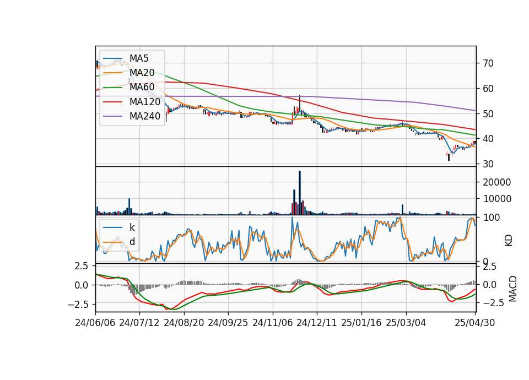Click the 24/12/11 date label
529x380 pixels.
[317, 323]
